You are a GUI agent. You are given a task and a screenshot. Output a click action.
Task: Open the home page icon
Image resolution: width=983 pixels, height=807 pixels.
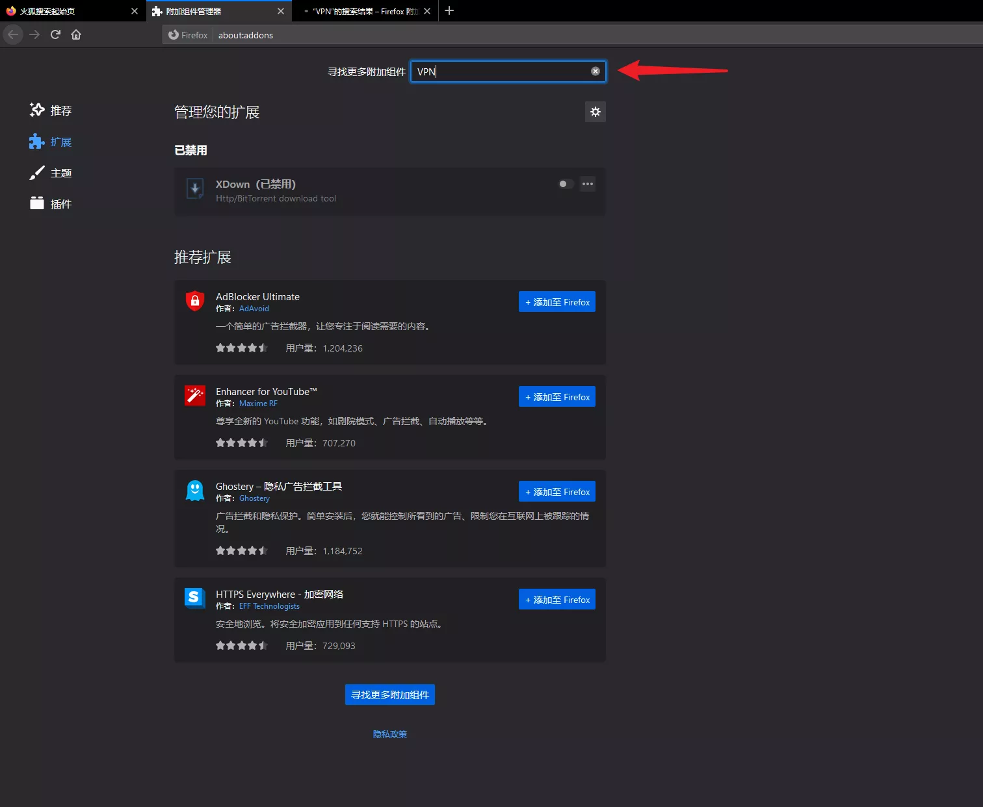(x=76, y=34)
